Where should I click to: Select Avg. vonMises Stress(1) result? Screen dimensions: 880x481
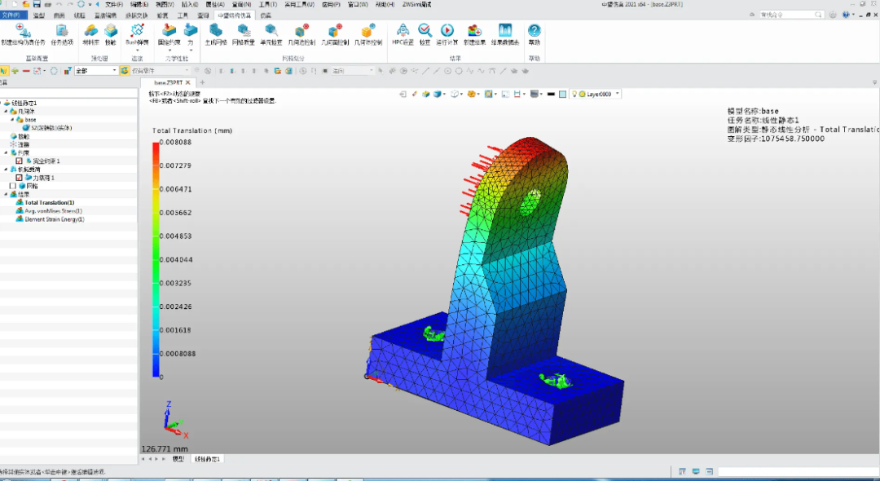pos(53,211)
